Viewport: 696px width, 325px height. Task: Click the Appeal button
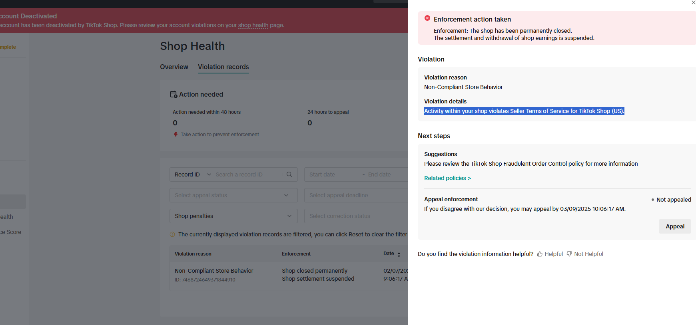pos(675,226)
